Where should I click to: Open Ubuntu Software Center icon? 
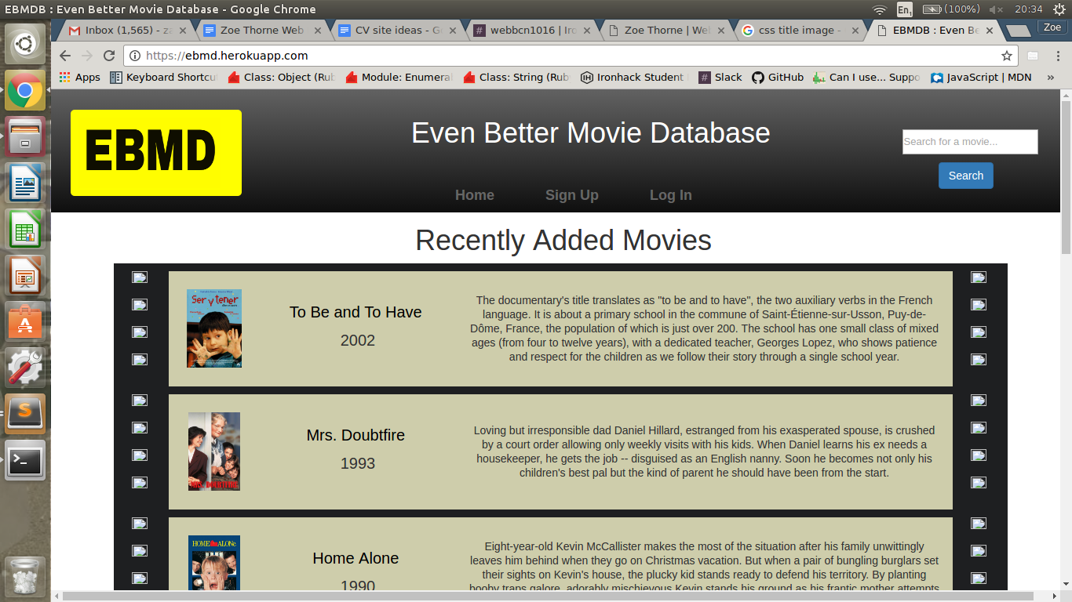[25, 322]
